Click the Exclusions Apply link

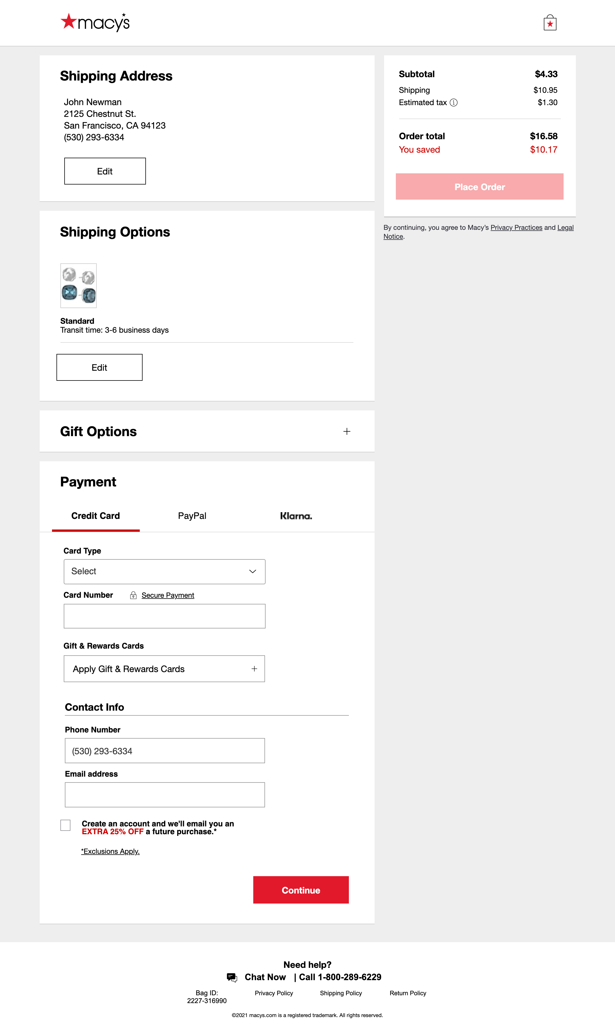click(x=110, y=851)
